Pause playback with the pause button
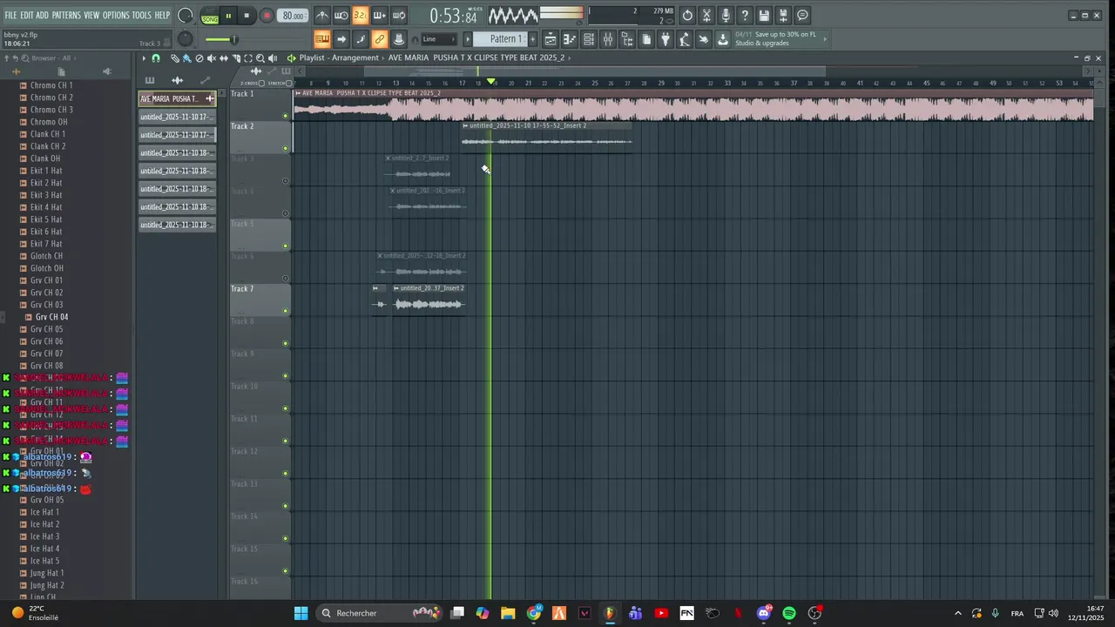 point(228,16)
